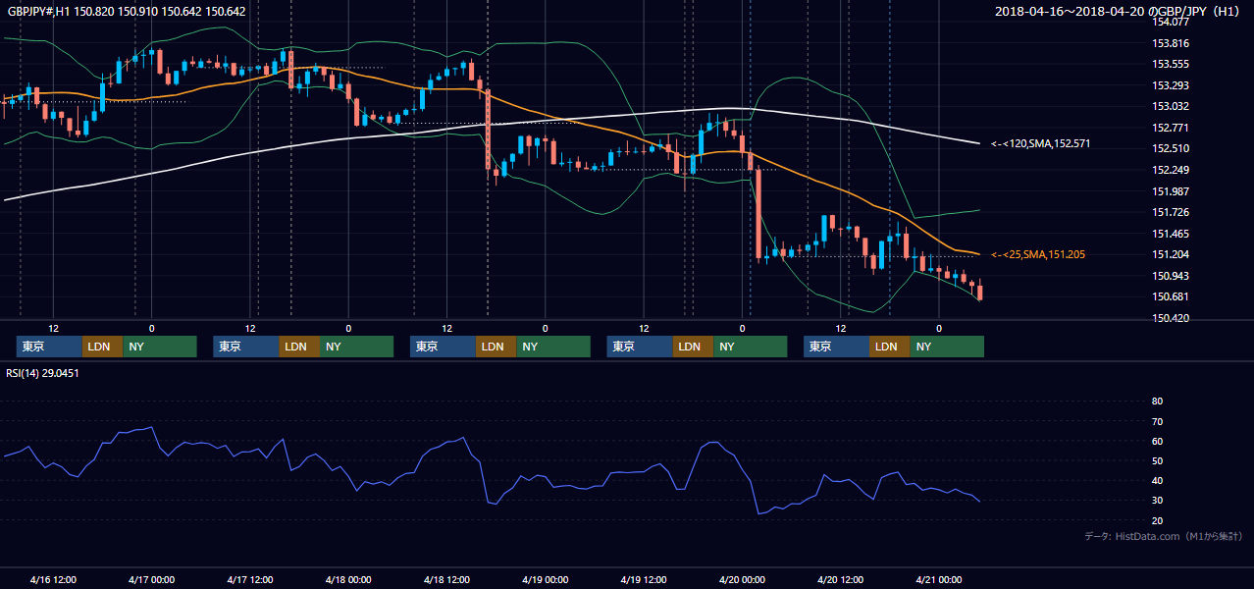Click RSI scale level 20
The width and height of the screenshot is (1254, 589).
pyautogui.click(x=1157, y=520)
